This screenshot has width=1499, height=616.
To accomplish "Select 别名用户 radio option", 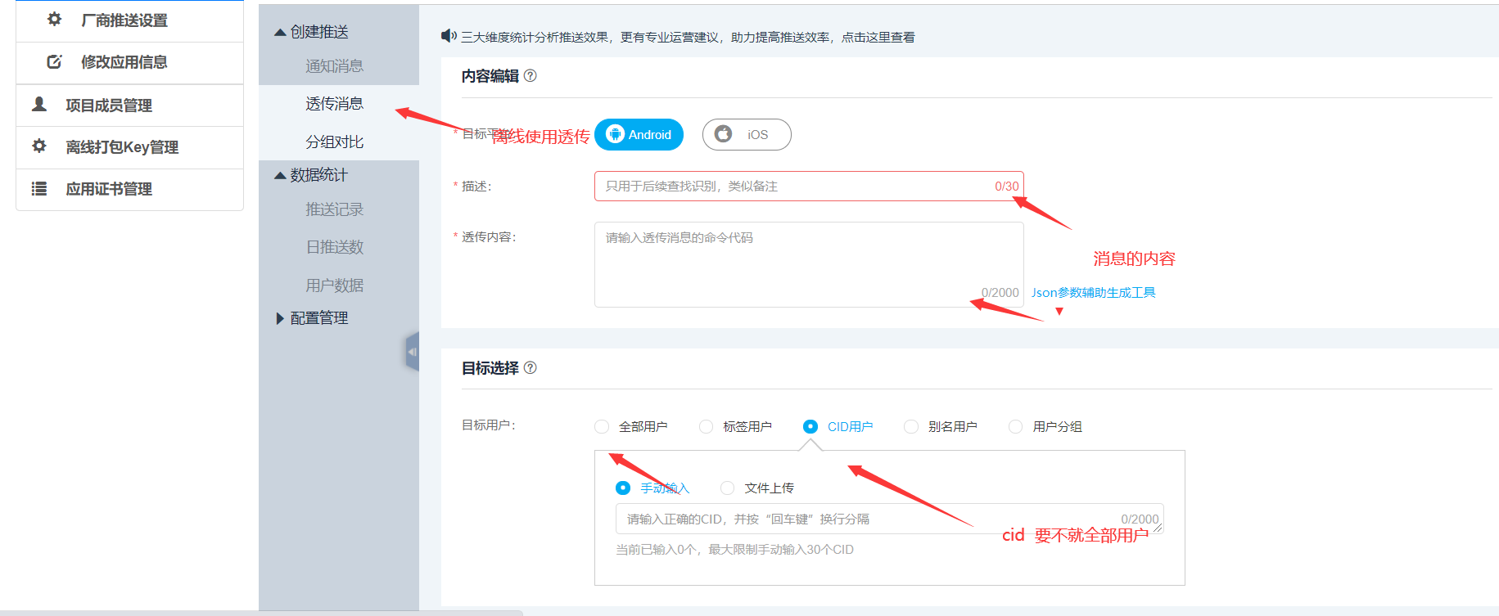I will [911, 426].
